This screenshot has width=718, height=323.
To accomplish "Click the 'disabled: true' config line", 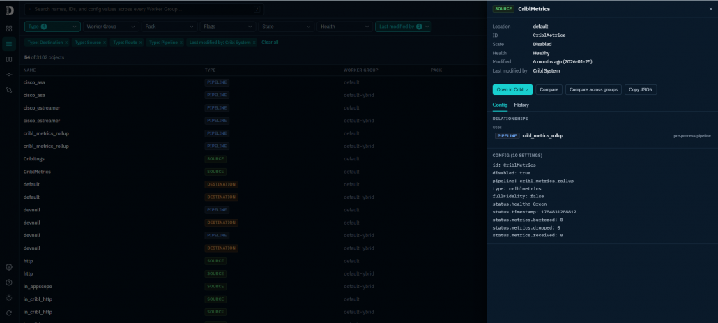I will (x=511, y=173).
